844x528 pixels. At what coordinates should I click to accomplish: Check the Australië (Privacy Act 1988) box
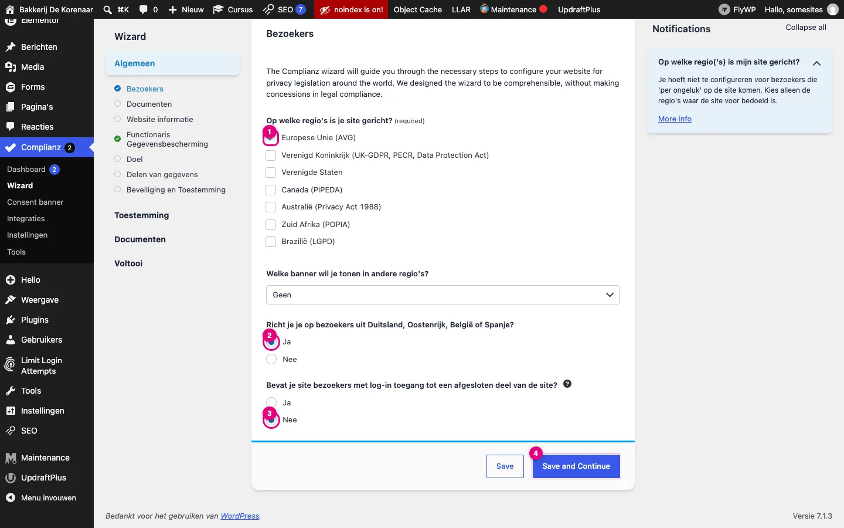click(271, 207)
